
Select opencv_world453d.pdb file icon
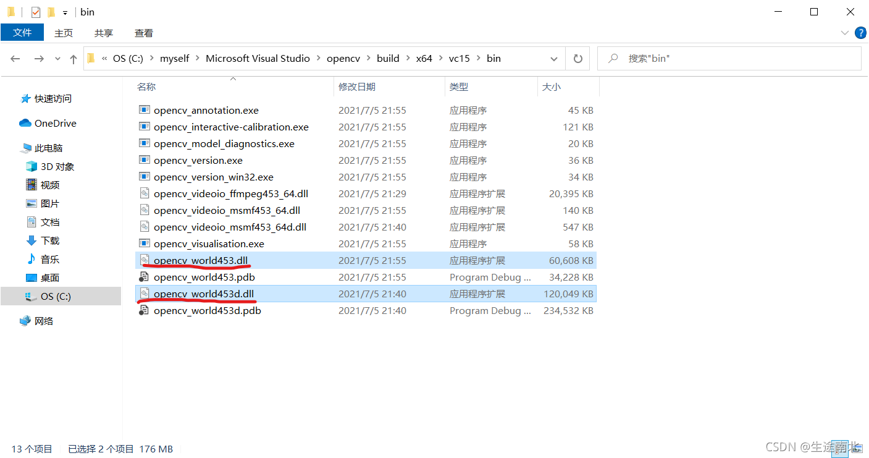(145, 310)
